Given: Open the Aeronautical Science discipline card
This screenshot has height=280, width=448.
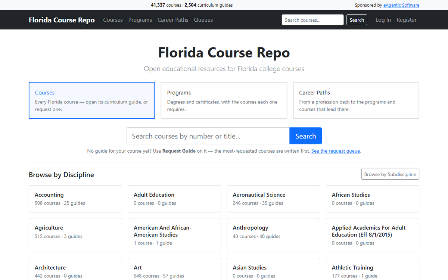Looking at the screenshot, I should [x=273, y=199].
